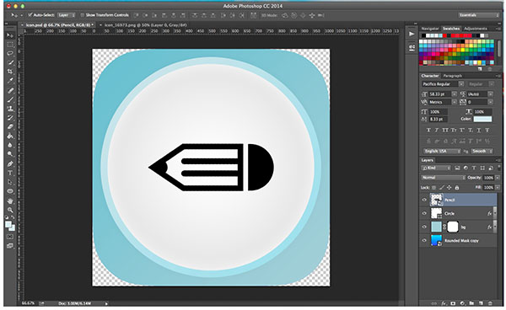
Task: Select the Eyedropper tool
Action: click(10, 81)
